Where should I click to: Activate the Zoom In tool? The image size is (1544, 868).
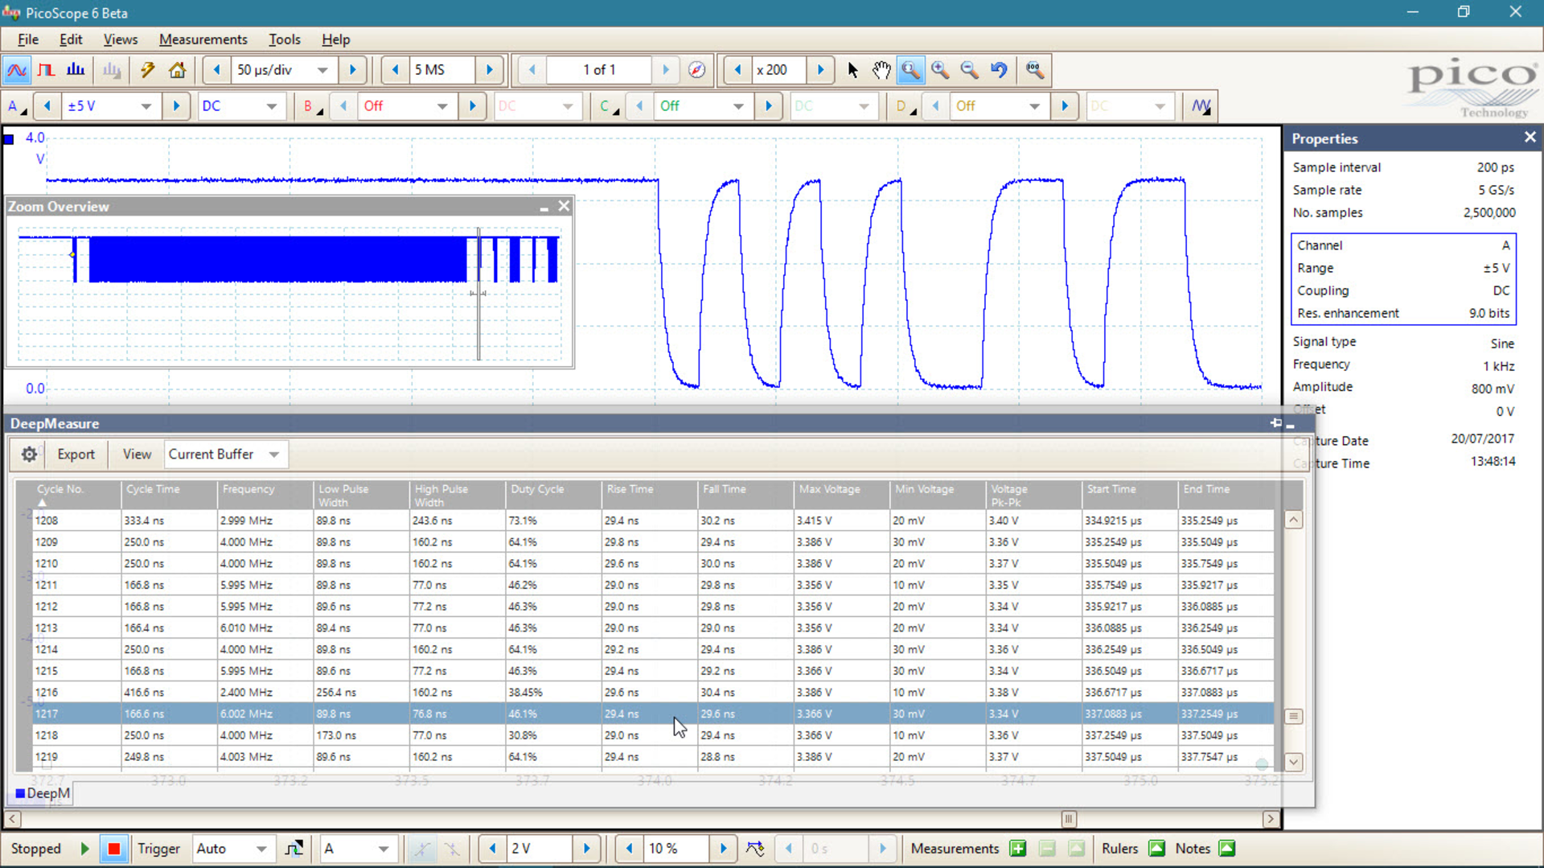pos(940,71)
